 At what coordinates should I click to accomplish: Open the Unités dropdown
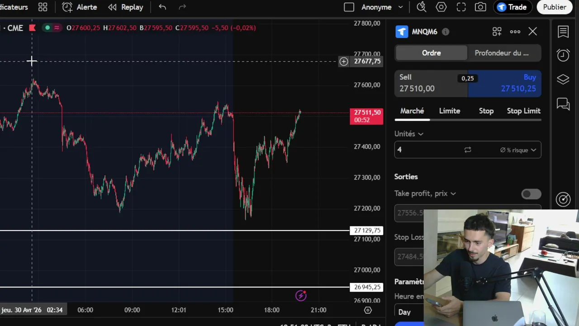(x=409, y=134)
